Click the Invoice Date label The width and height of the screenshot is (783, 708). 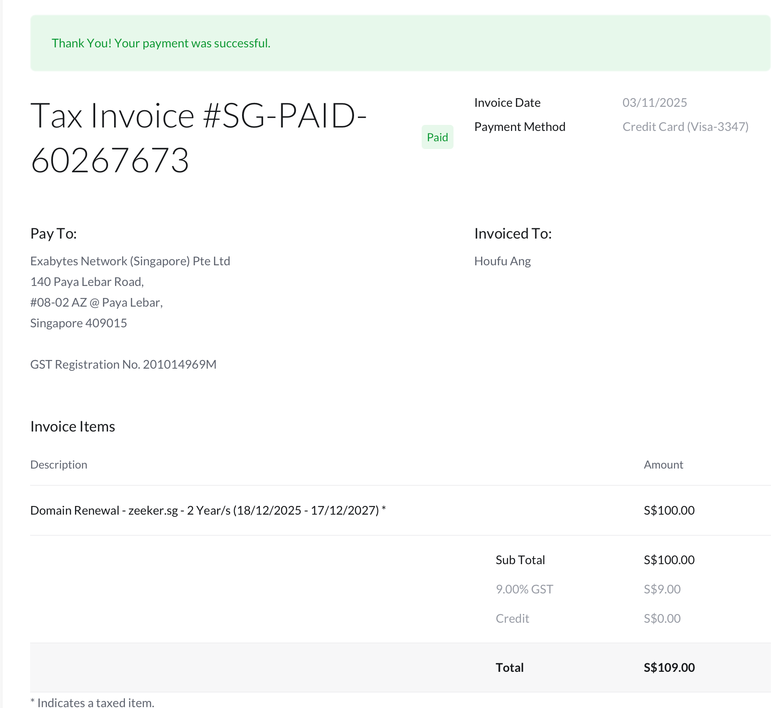pyautogui.click(x=507, y=102)
